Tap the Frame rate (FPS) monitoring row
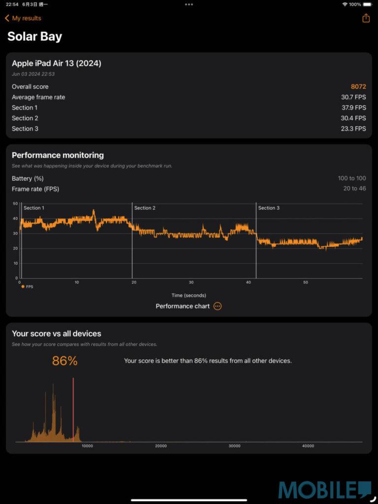378x504 pixels. [x=34, y=189]
